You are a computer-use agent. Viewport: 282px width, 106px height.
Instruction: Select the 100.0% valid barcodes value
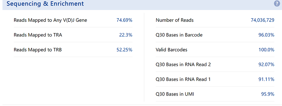tap(266, 50)
